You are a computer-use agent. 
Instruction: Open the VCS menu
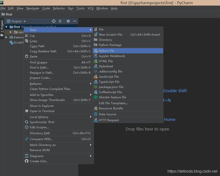point(90,8)
